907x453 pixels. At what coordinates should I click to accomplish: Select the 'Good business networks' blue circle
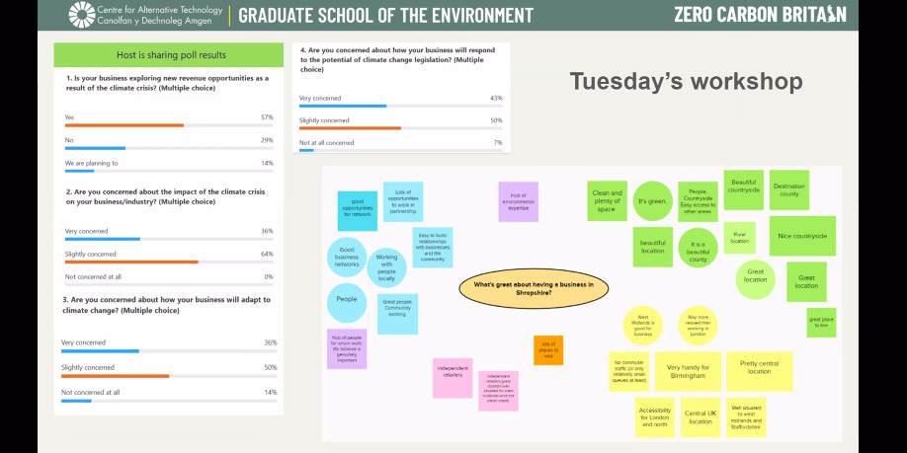click(347, 258)
